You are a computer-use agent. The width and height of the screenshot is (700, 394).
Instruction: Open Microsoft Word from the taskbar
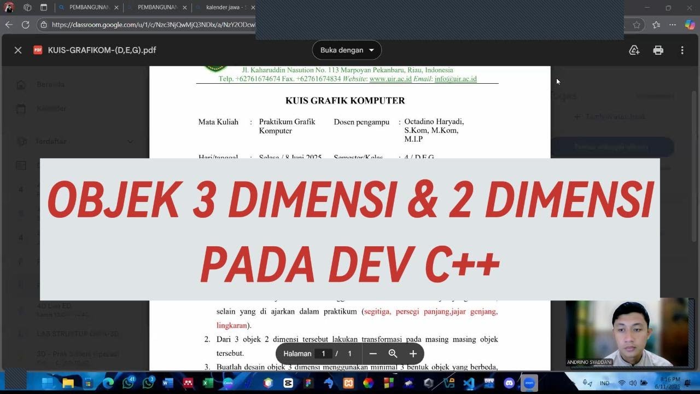coord(168,383)
